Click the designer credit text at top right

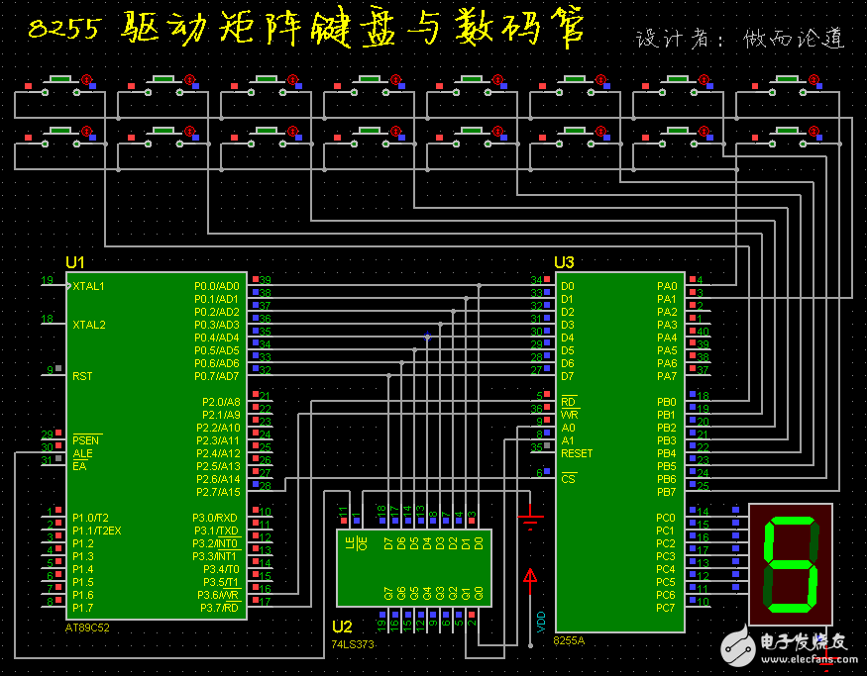click(740, 39)
